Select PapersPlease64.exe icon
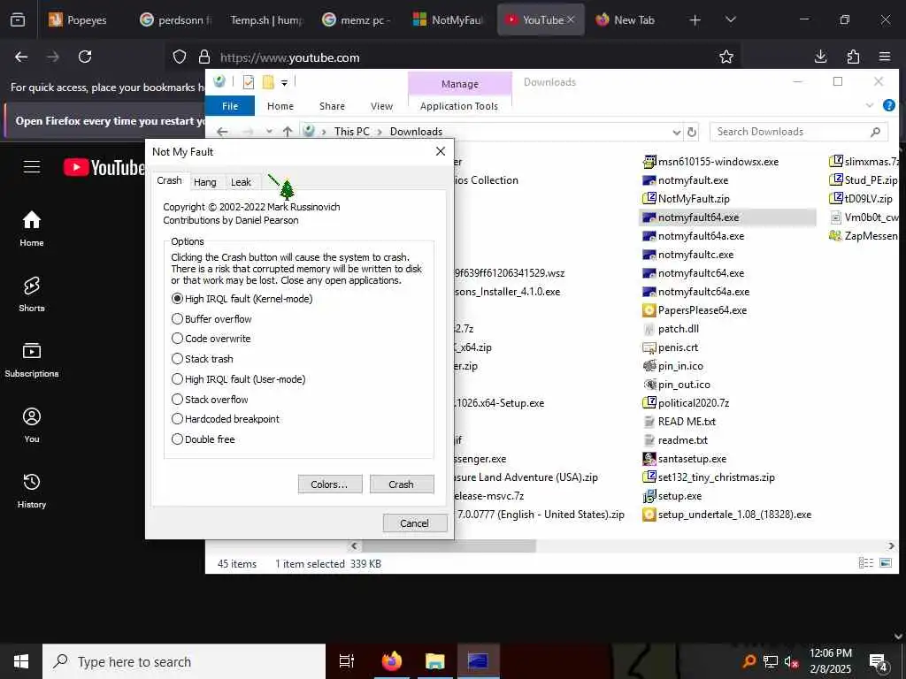The image size is (906, 679). pos(649,310)
